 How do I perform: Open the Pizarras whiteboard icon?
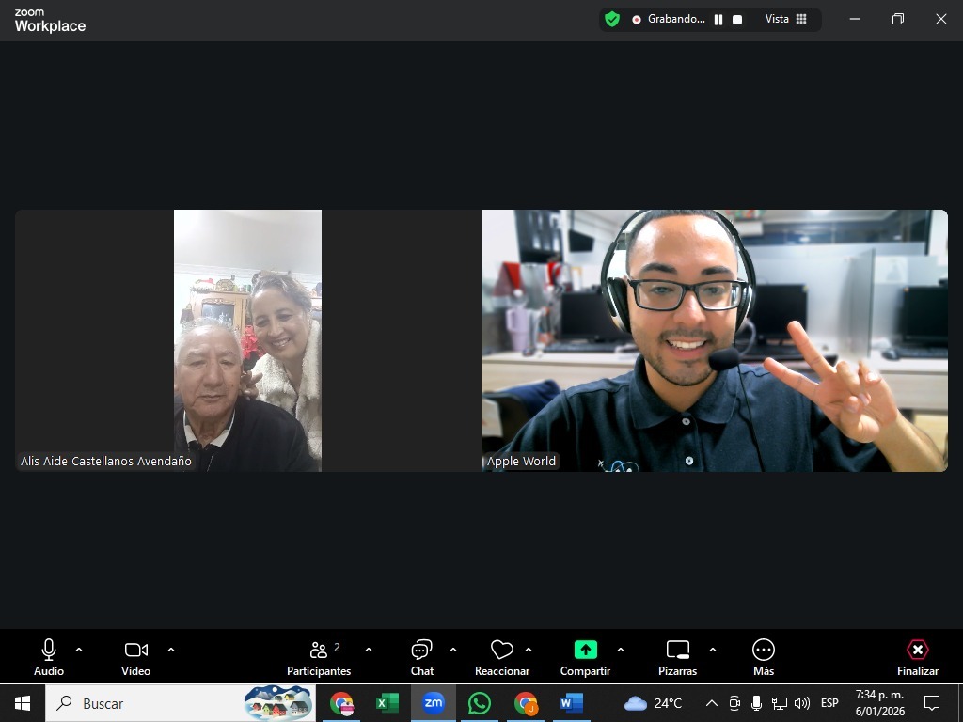(677, 650)
